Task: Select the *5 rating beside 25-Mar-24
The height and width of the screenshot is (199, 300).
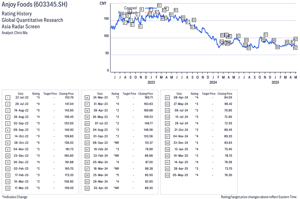Action: (117, 175)
